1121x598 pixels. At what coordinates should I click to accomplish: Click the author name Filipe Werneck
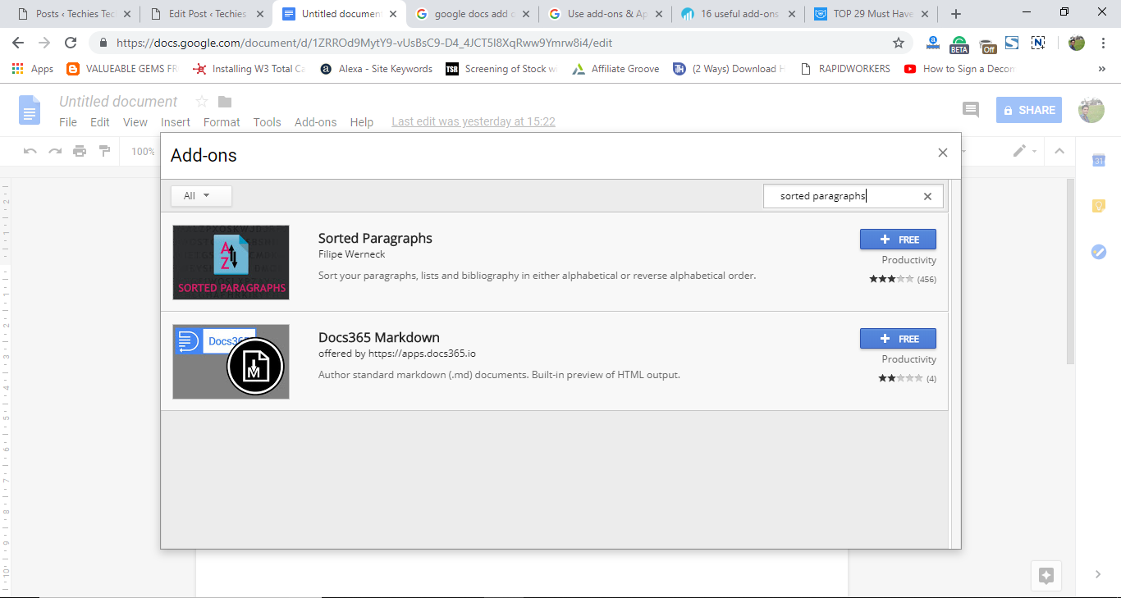click(x=351, y=254)
